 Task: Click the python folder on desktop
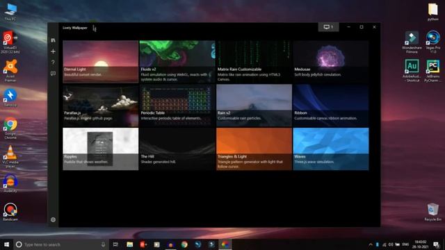[x=432, y=12]
